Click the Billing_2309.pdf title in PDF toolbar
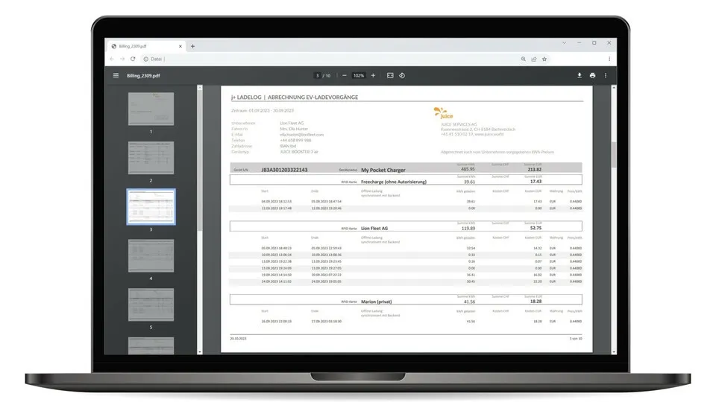 [x=143, y=76]
